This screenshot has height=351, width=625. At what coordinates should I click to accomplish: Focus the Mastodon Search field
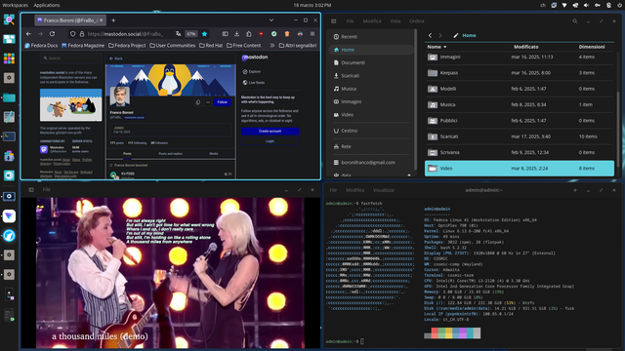coord(71,58)
